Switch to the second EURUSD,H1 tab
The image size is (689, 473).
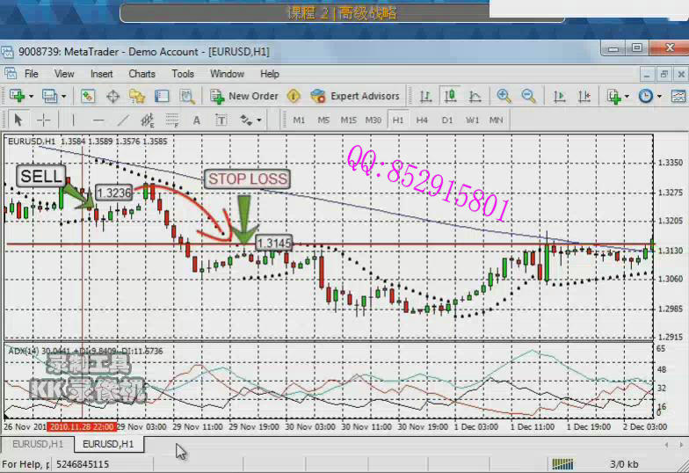click(x=108, y=444)
